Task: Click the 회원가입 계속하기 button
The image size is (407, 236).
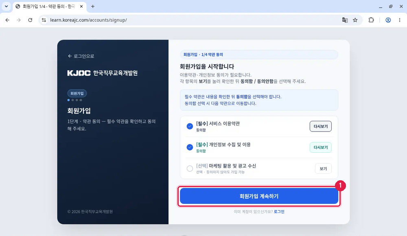Action: (259, 196)
